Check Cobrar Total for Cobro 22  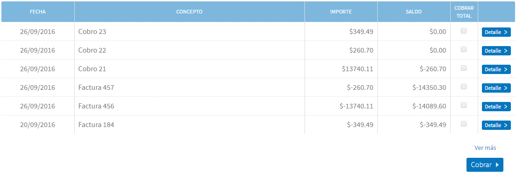coord(464,49)
